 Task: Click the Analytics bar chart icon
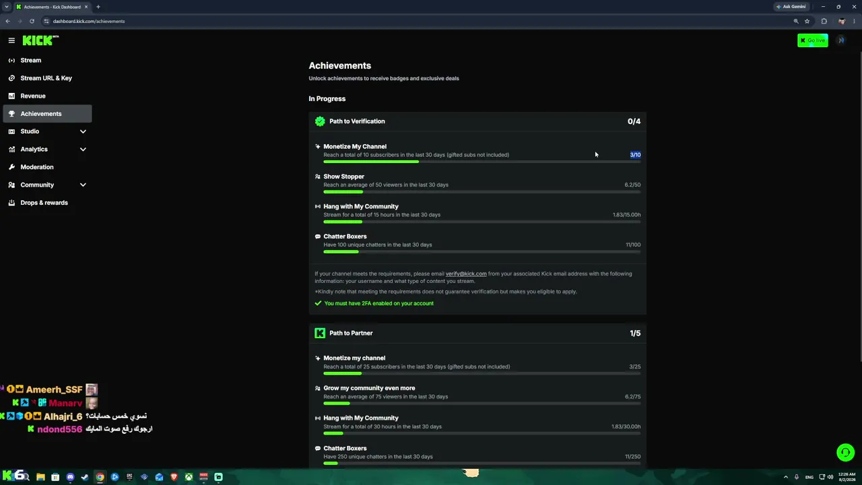[x=11, y=149]
